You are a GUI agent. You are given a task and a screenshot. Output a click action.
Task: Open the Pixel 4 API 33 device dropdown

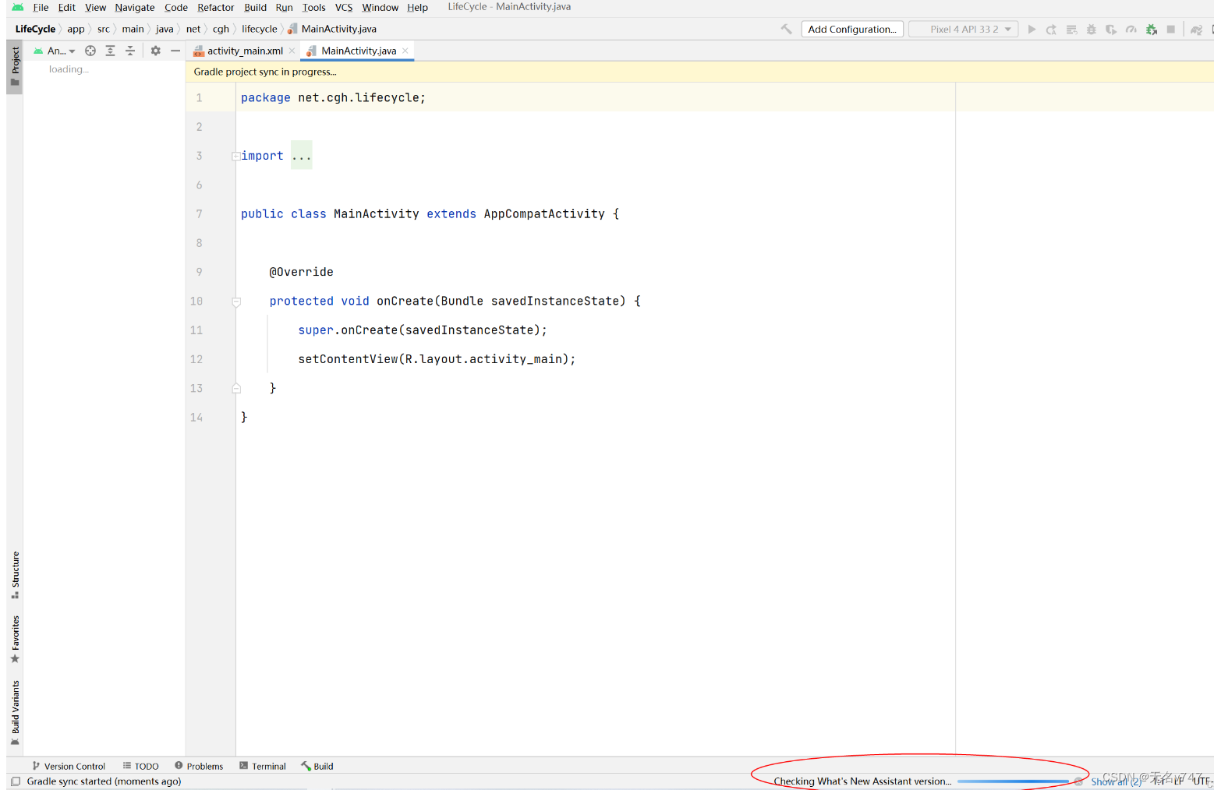(963, 29)
